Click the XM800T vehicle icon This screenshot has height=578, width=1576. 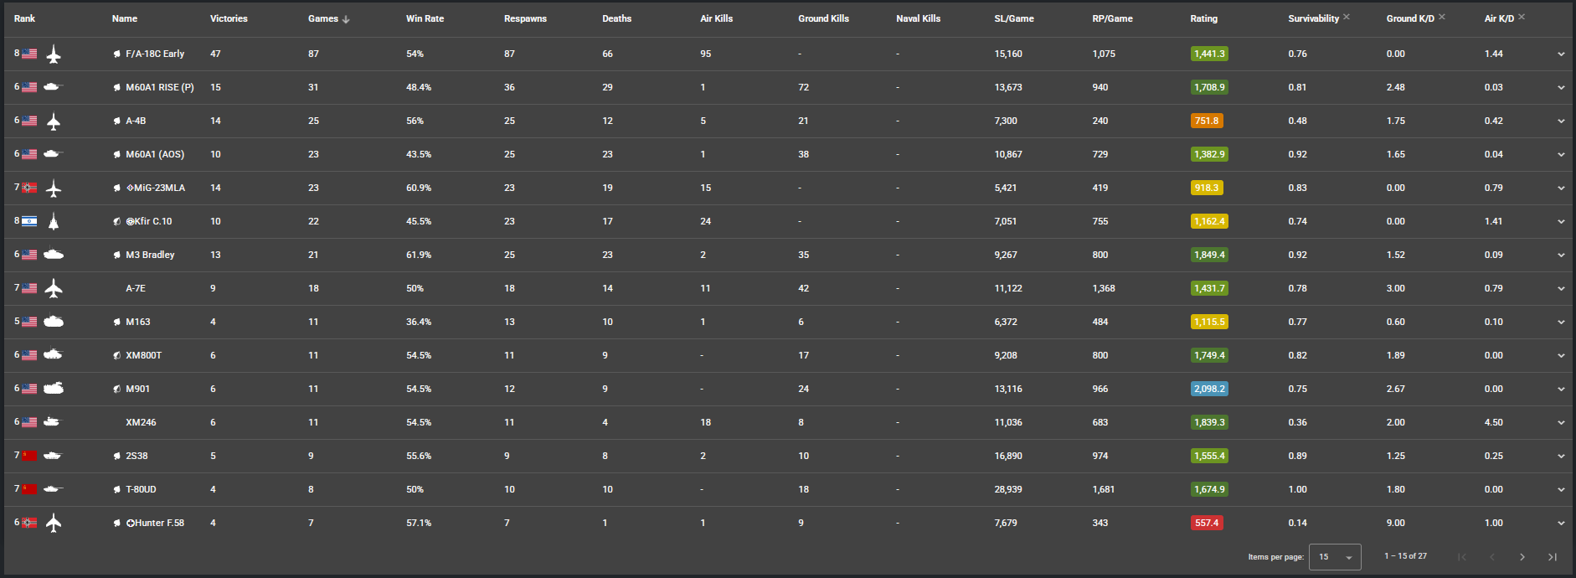pos(54,355)
